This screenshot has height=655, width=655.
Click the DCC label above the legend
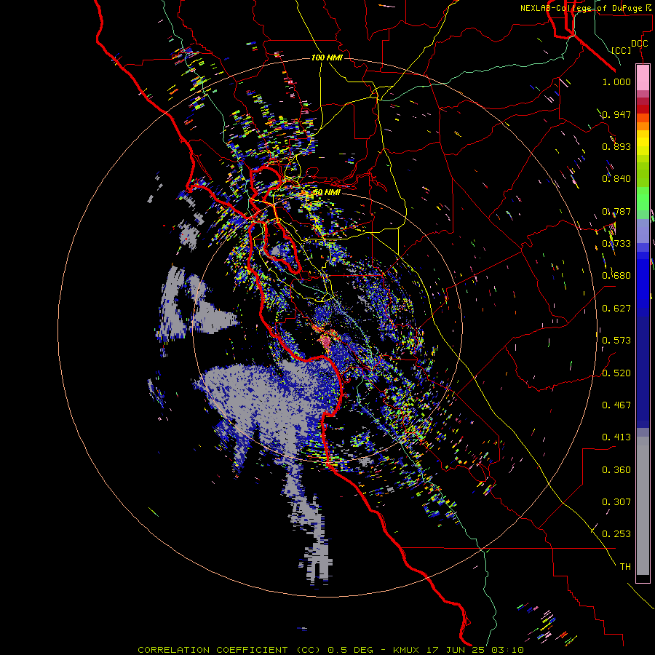click(640, 44)
